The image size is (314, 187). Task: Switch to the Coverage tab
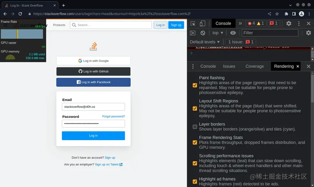point(254,66)
